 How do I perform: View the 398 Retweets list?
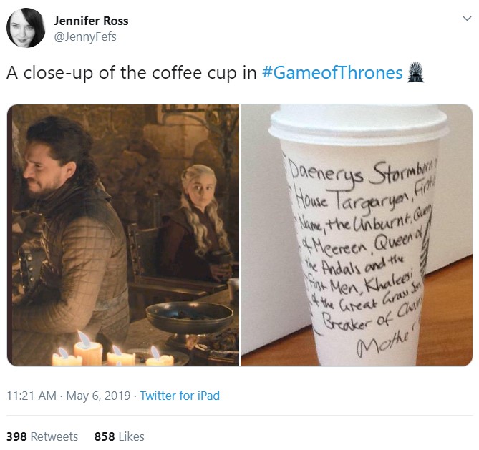tap(42, 436)
